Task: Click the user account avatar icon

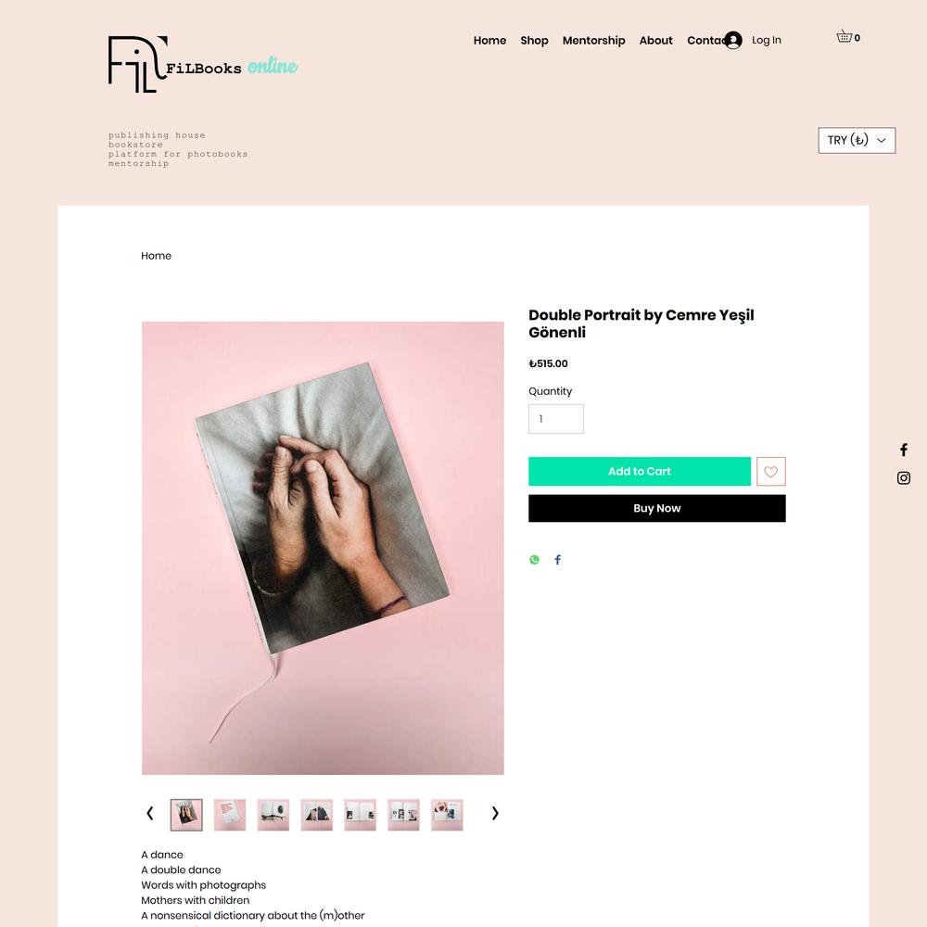Action: click(x=733, y=40)
